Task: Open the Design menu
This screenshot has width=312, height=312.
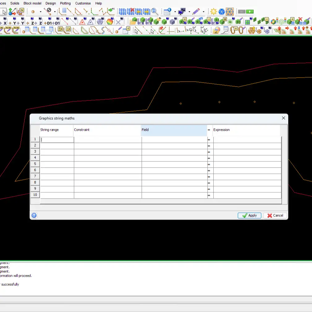Action: [x=50, y=3]
